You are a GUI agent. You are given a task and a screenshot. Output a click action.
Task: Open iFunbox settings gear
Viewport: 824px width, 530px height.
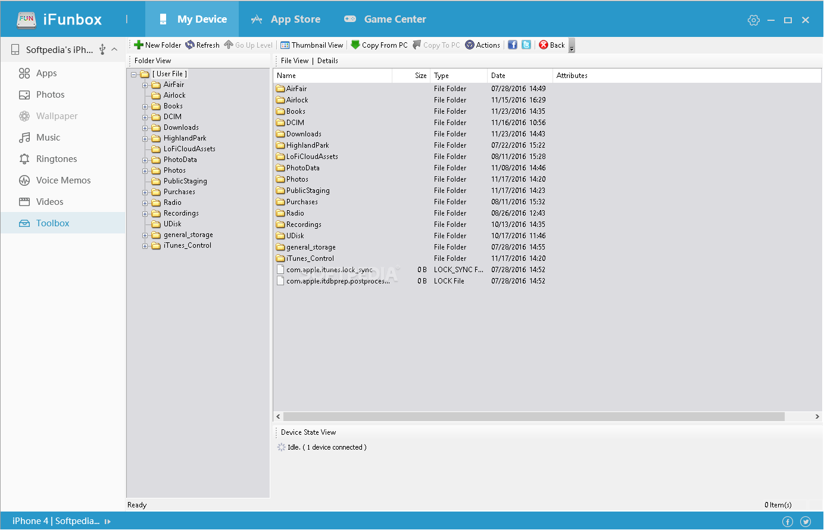754,20
